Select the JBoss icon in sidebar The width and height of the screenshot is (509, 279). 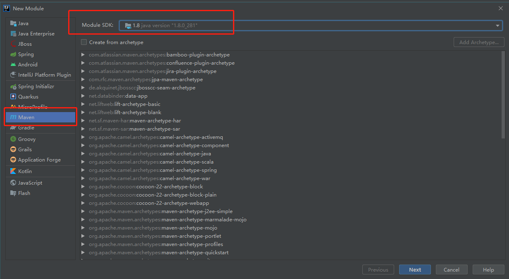click(13, 44)
